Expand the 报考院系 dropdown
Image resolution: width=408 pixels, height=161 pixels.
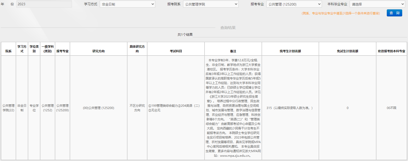(211, 4)
